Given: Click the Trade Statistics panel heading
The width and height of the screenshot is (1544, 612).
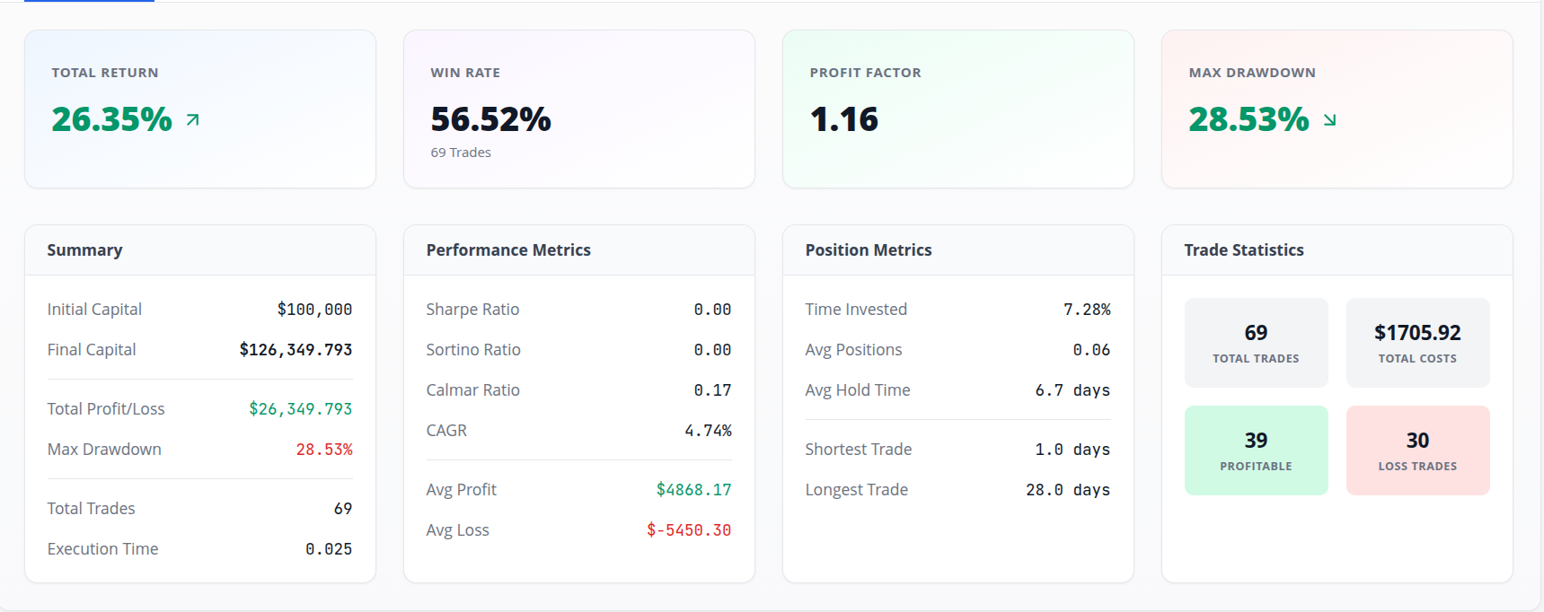Looking at the screenshot, I should click(x=1244, y=250).
